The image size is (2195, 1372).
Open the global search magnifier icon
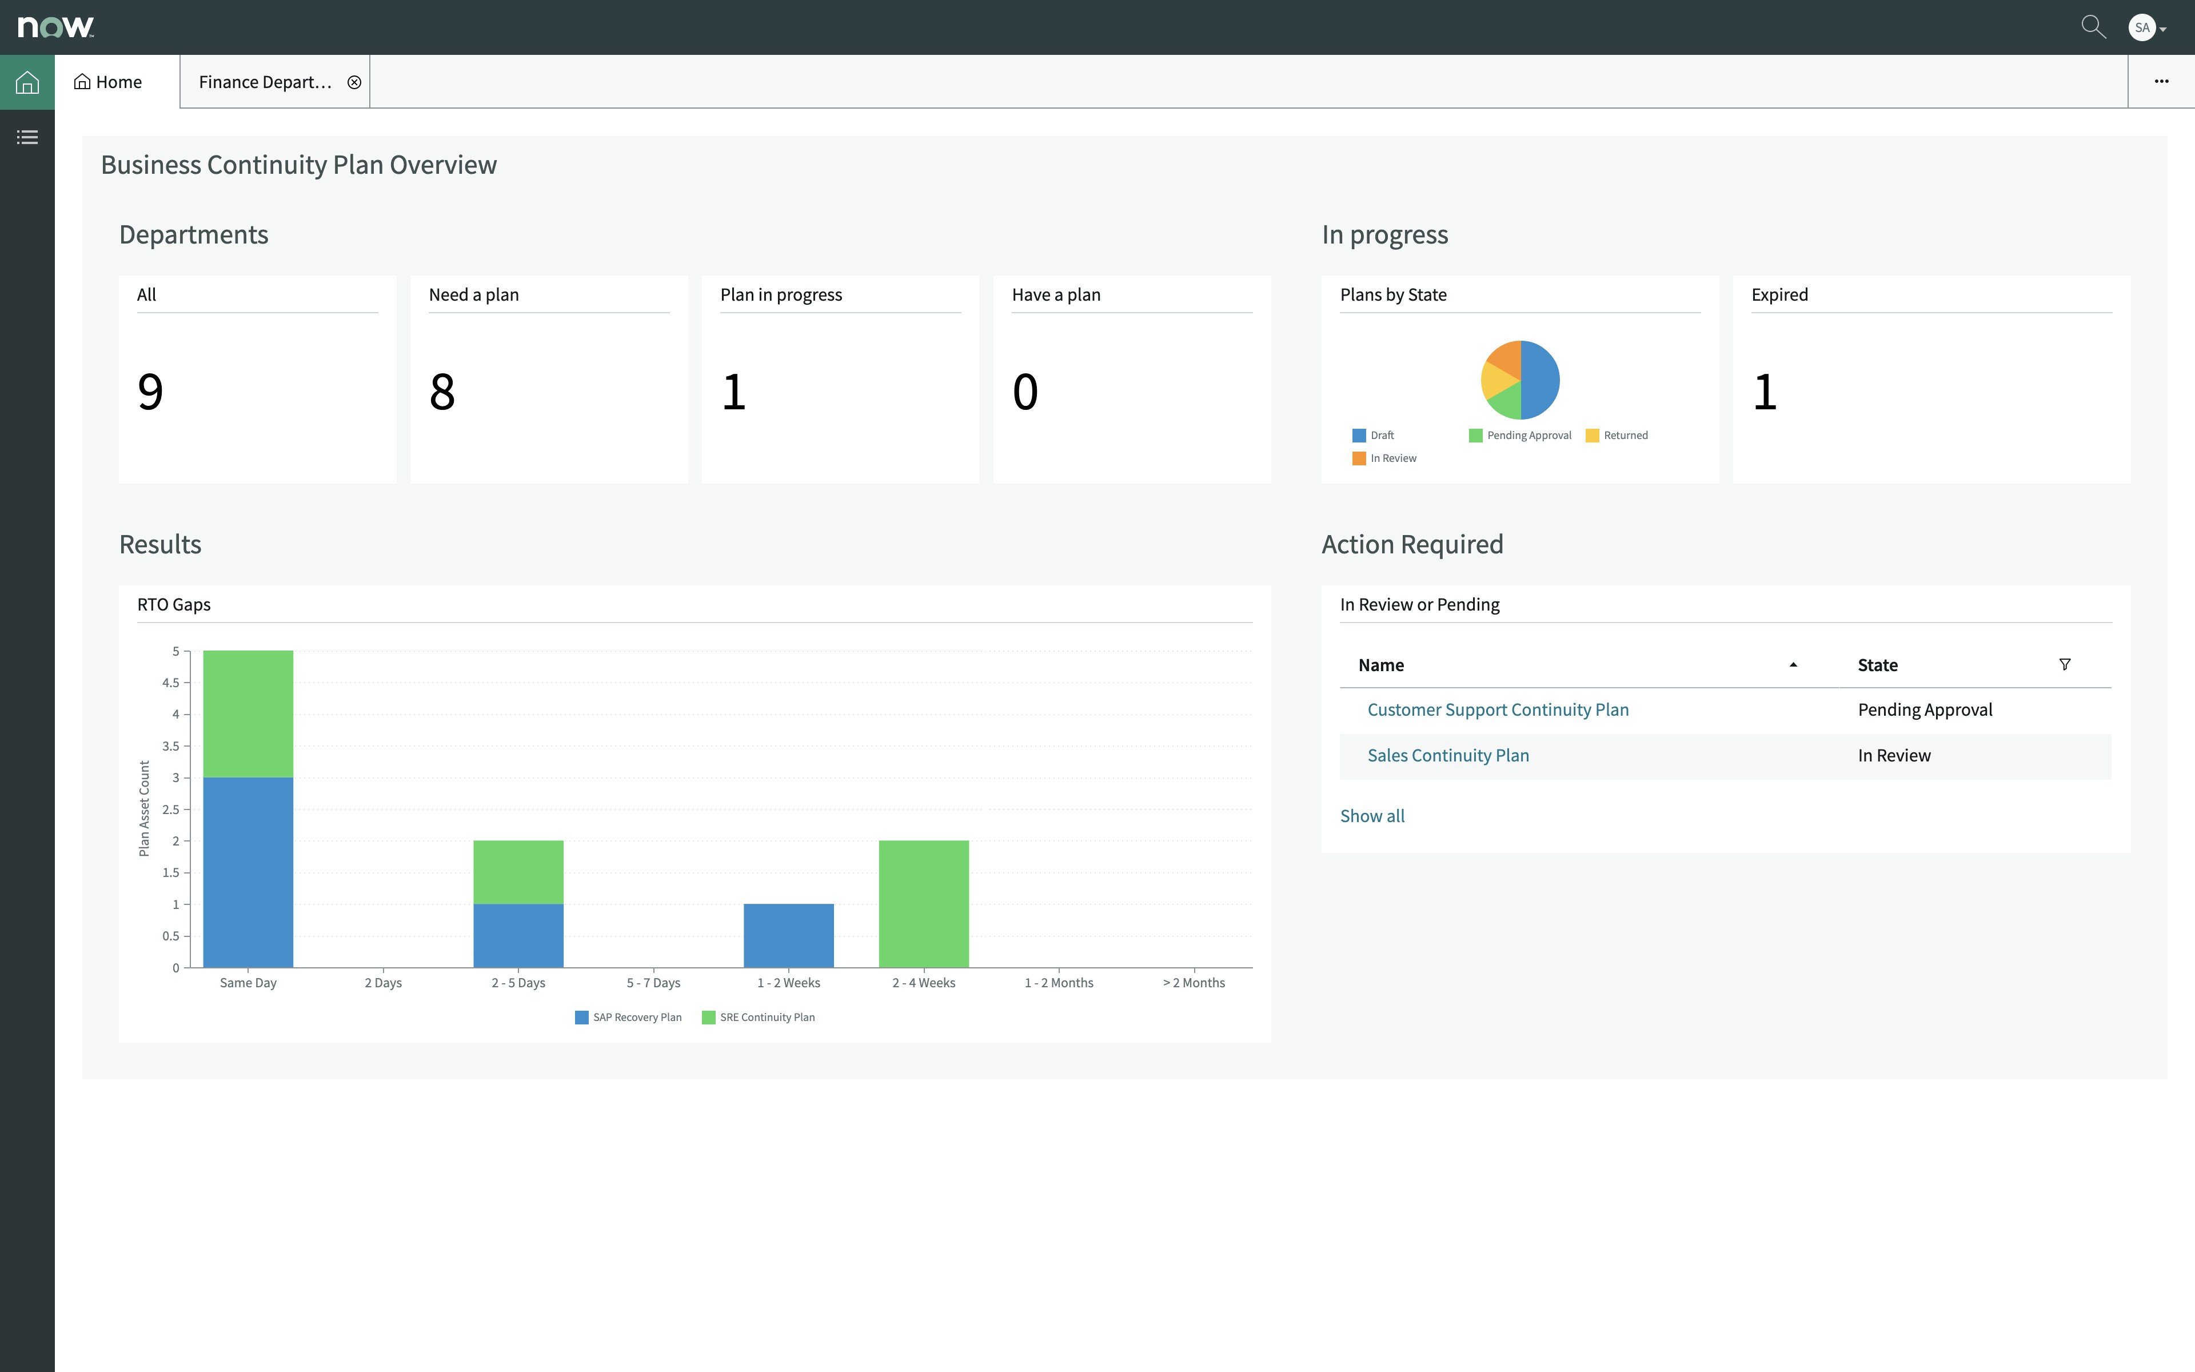[2093, 27]
